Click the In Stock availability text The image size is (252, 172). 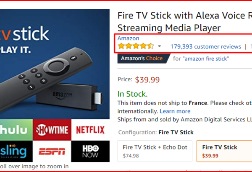point(132,94)
